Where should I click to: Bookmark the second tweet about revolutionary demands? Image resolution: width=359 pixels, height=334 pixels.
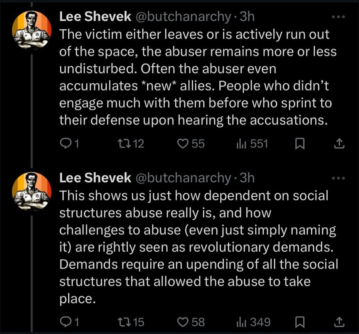click(299, 322)
